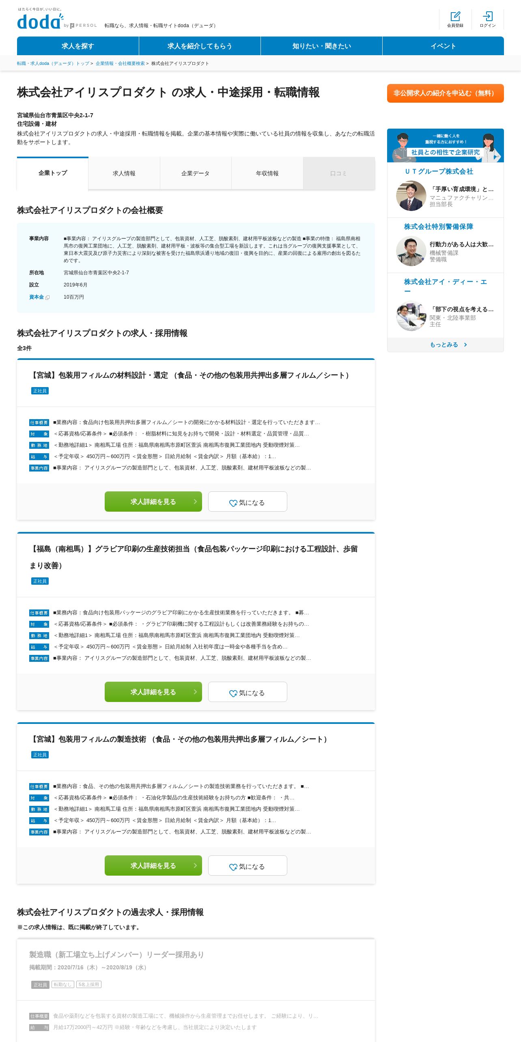This screenshot has width=521, height=1042.
Task: Select the 企業トップ tab
Action: [53, 173]
